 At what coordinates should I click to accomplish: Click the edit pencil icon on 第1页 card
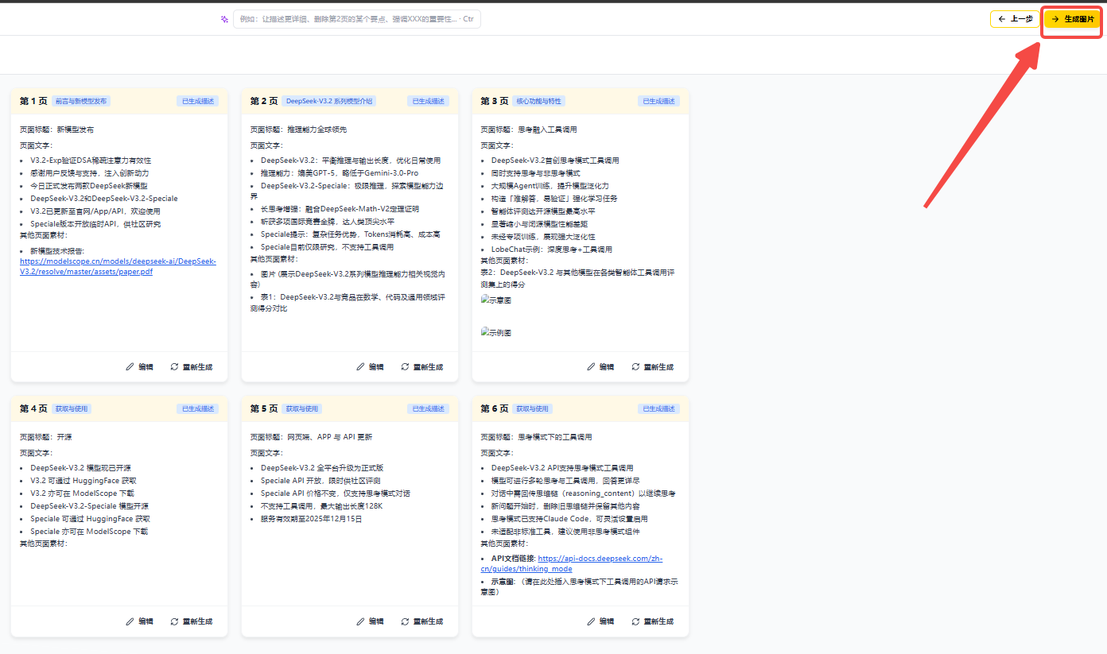point(130,366)
